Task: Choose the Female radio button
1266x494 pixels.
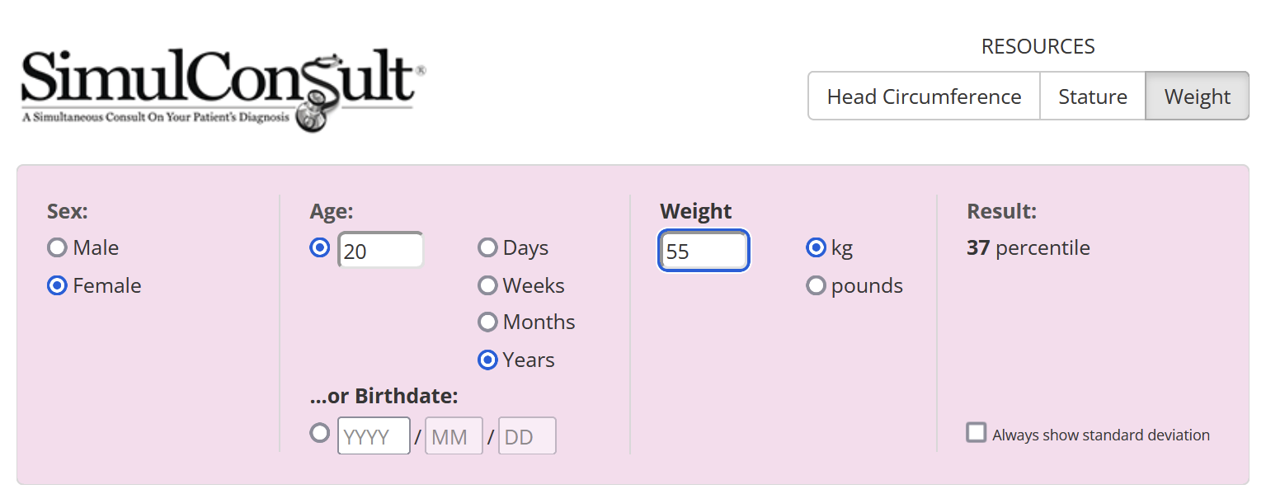Action: coord(57,285)
